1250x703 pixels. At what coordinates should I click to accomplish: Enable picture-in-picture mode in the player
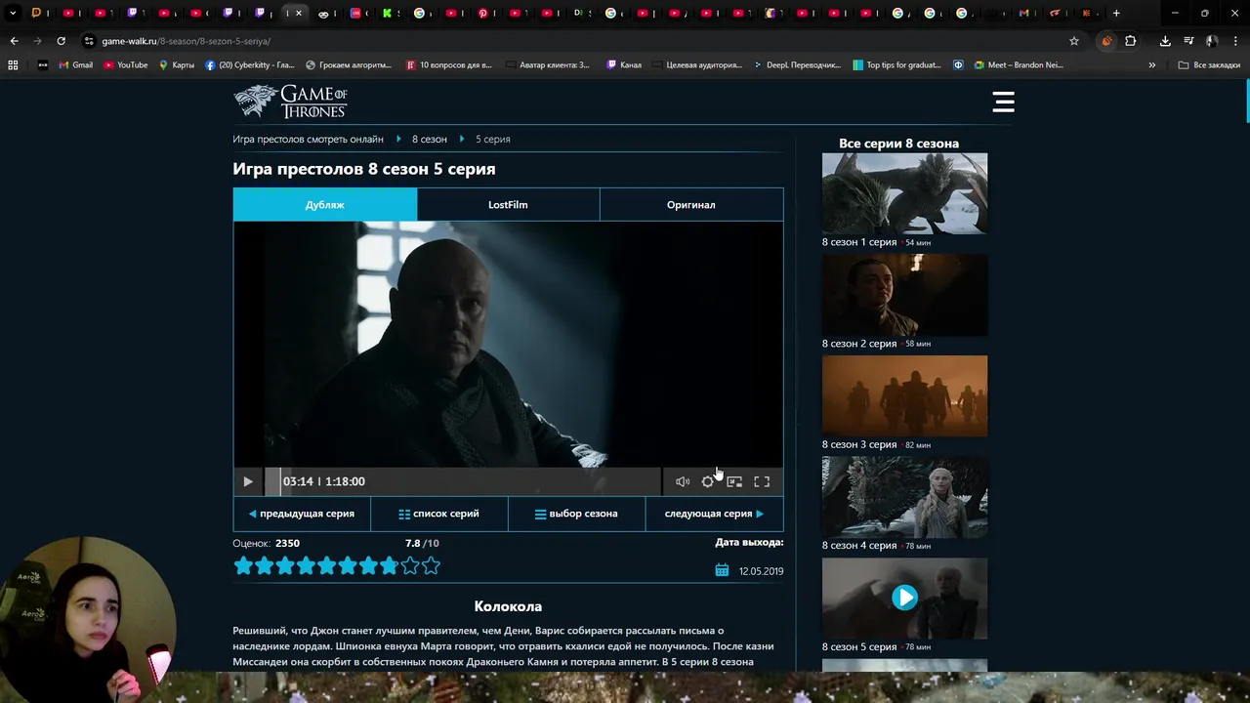coord(734,481)
